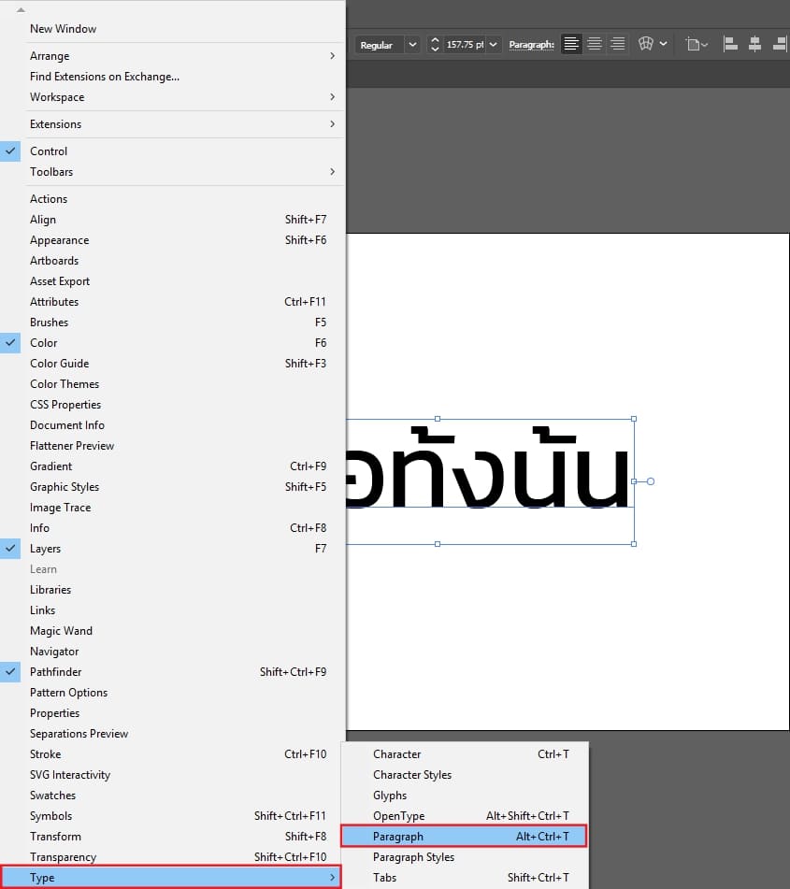Viewport: 790px width, 889px height.
Task: Open the Magic Wand panel
Action: [172, 631]
